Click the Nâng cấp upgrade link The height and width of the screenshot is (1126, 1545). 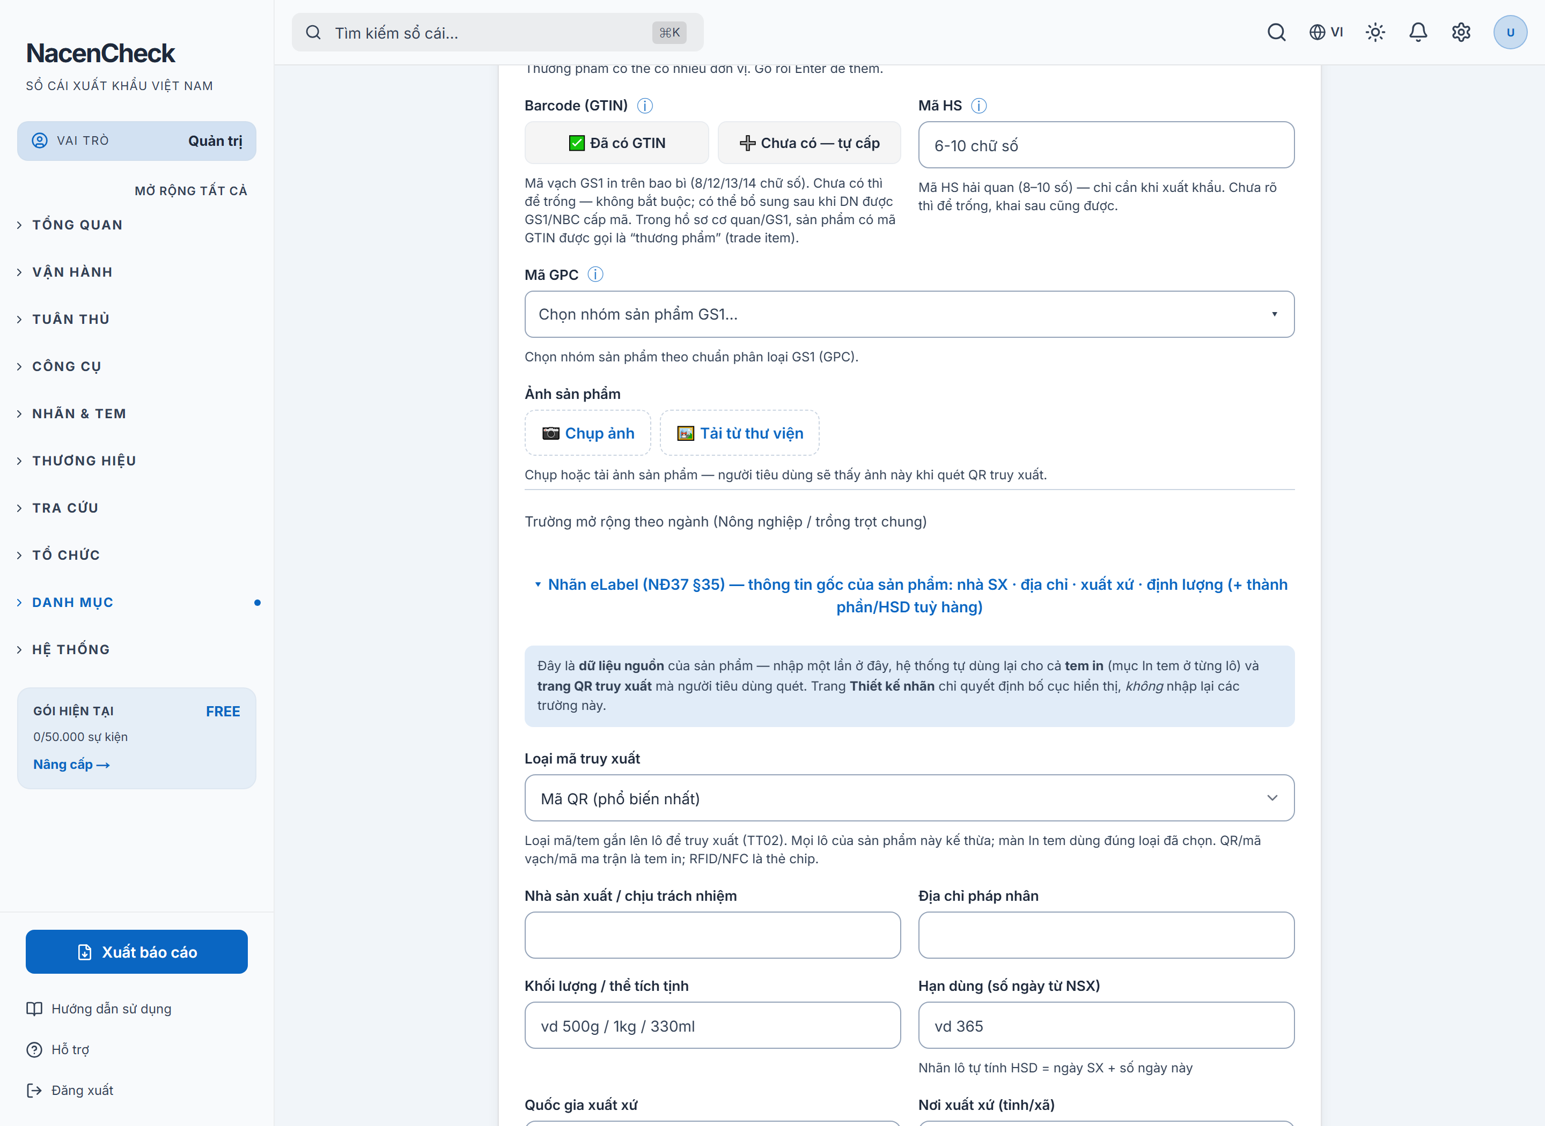click(x=71, y=764)
